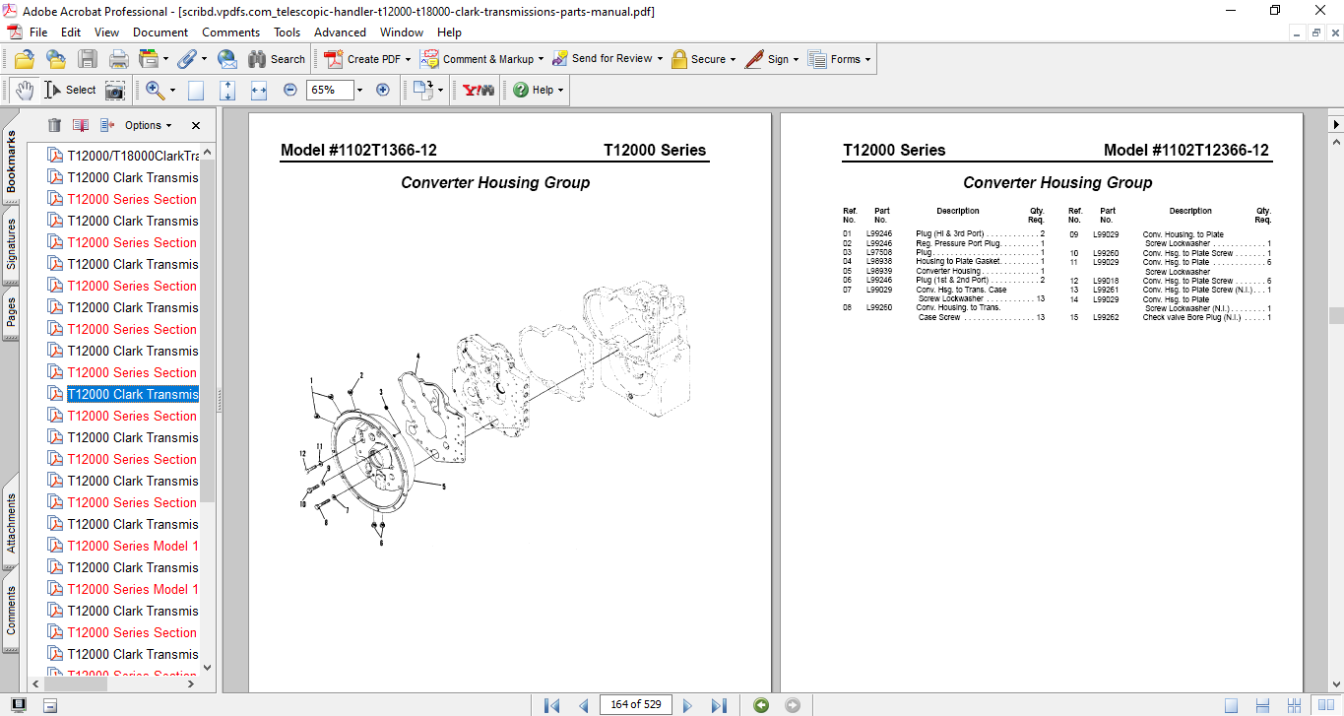Open the Help toolbar dropdown

pyautogui.click(x=539, y=90)
